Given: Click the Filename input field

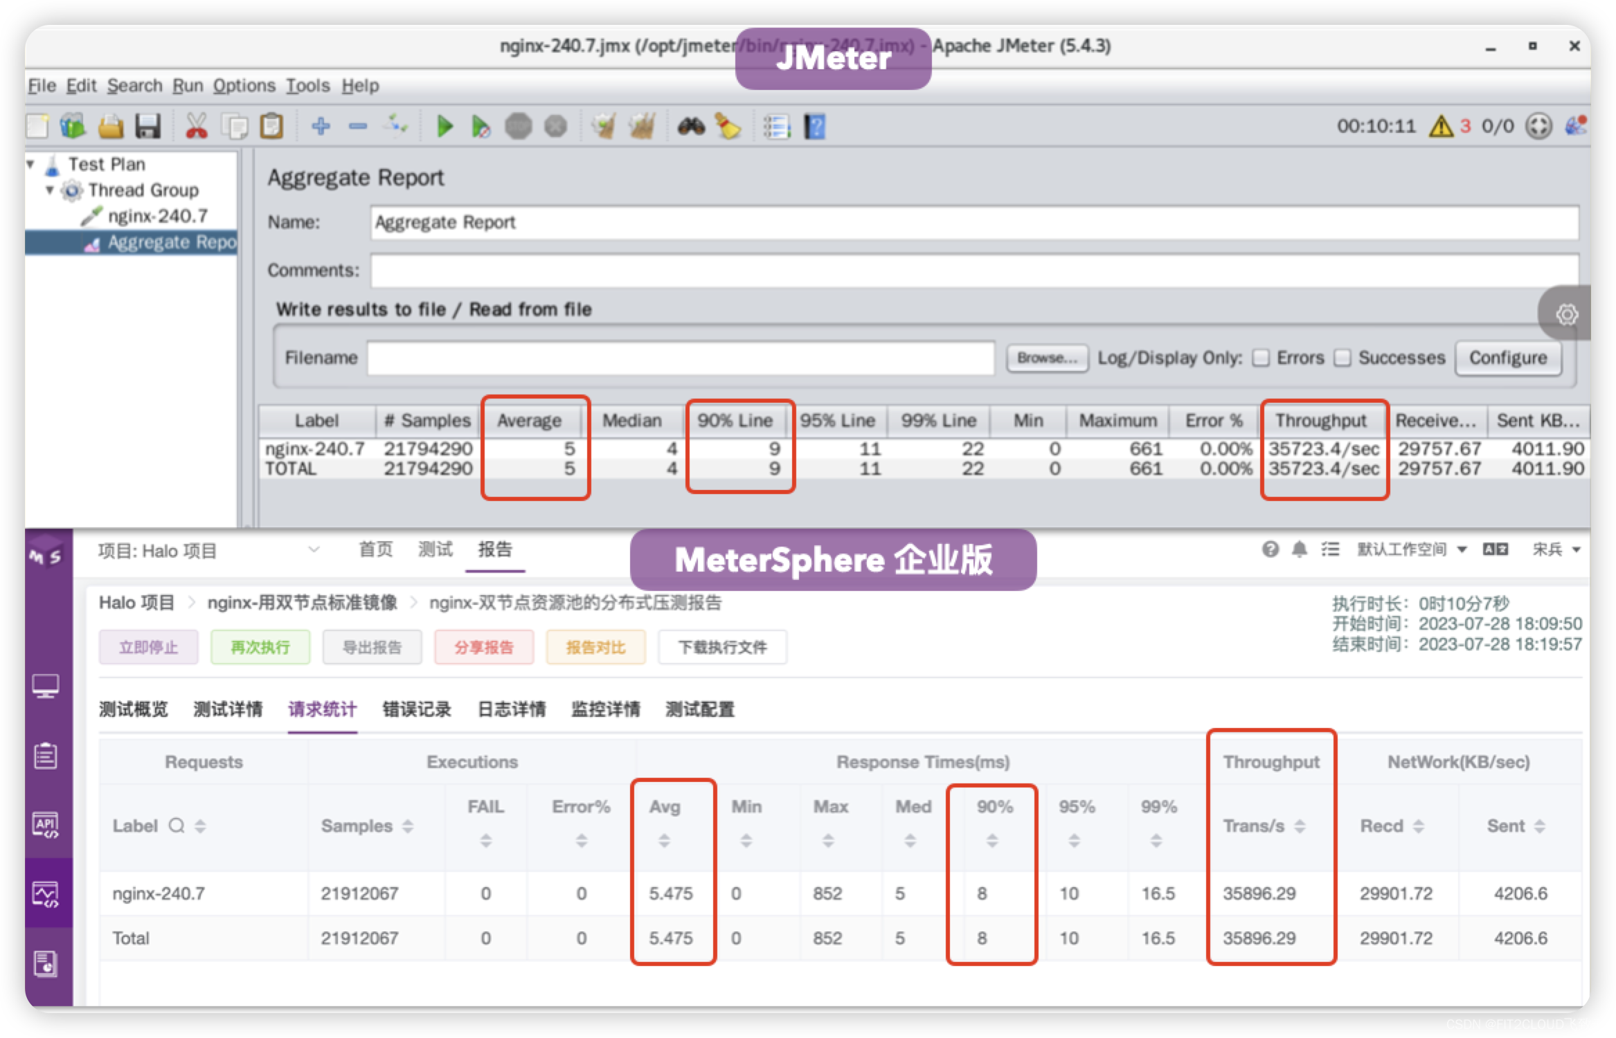Looking at the screenshot, I should 680,358.
